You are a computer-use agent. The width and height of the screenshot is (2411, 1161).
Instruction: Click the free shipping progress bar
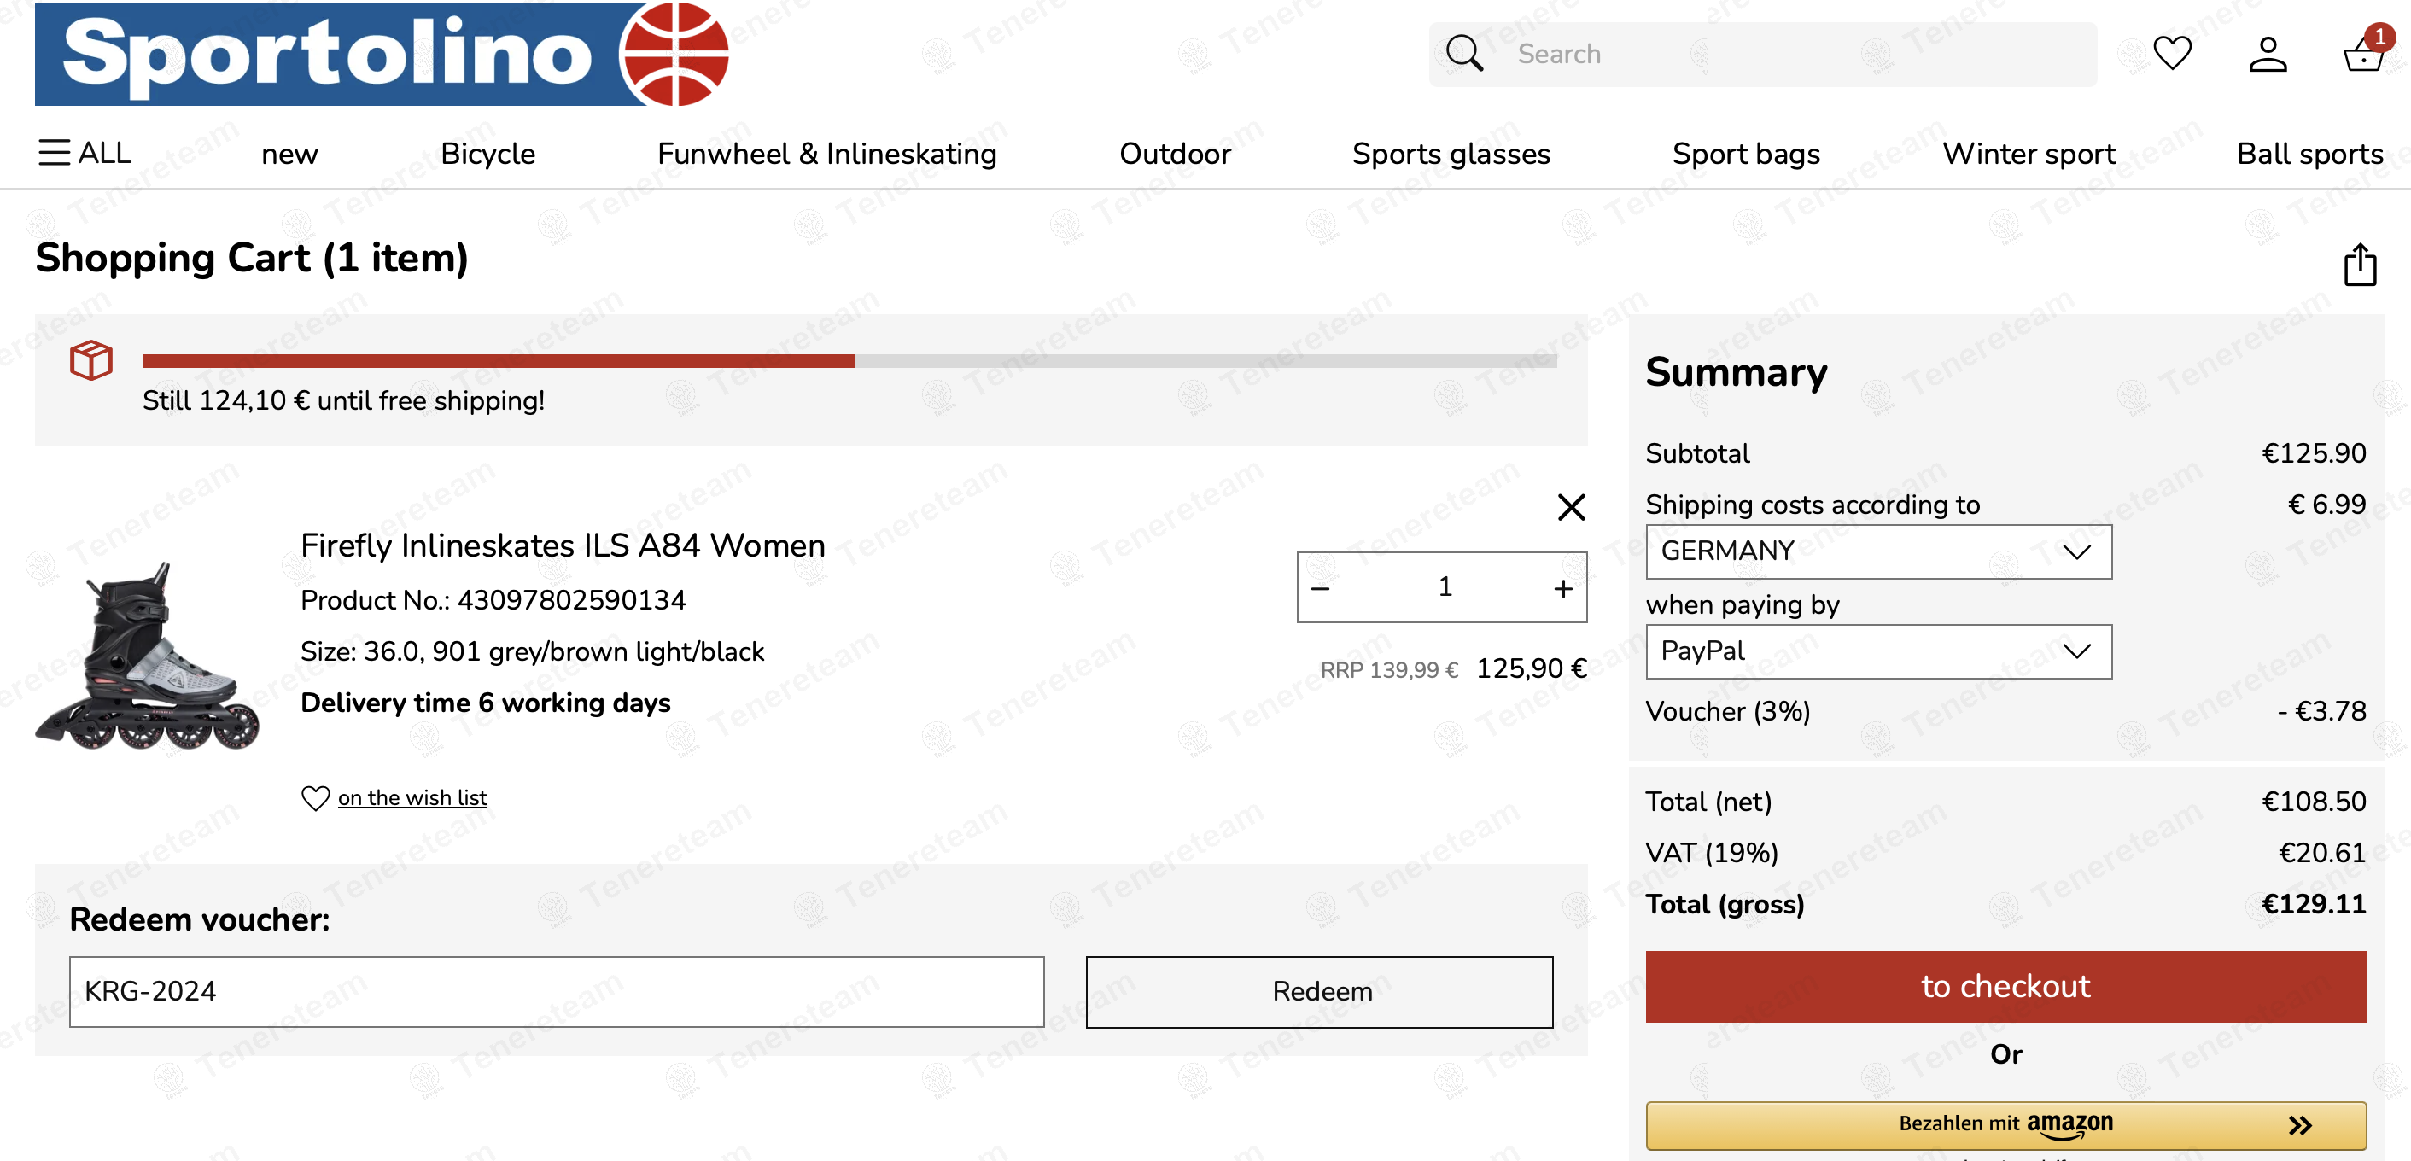(x=849, y=361)
